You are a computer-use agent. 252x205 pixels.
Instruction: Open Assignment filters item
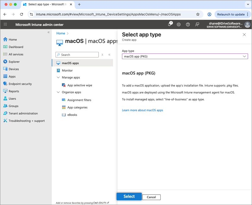(79, 100)
